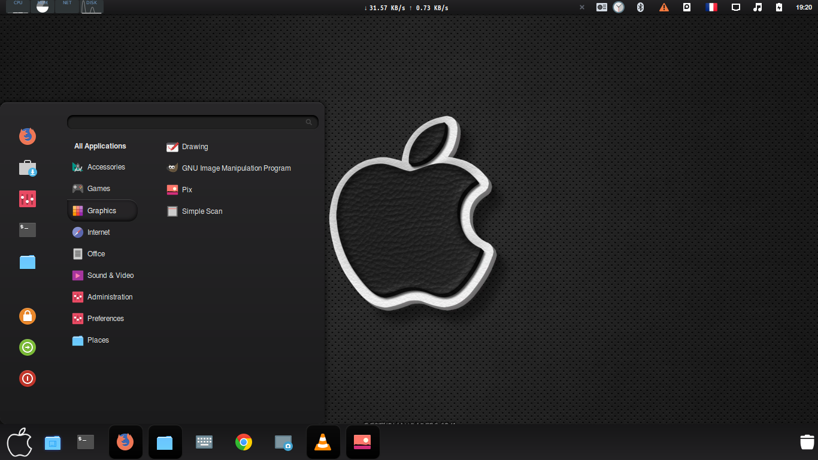
Task: Select the Graphics category
Action: pos(102,211)
